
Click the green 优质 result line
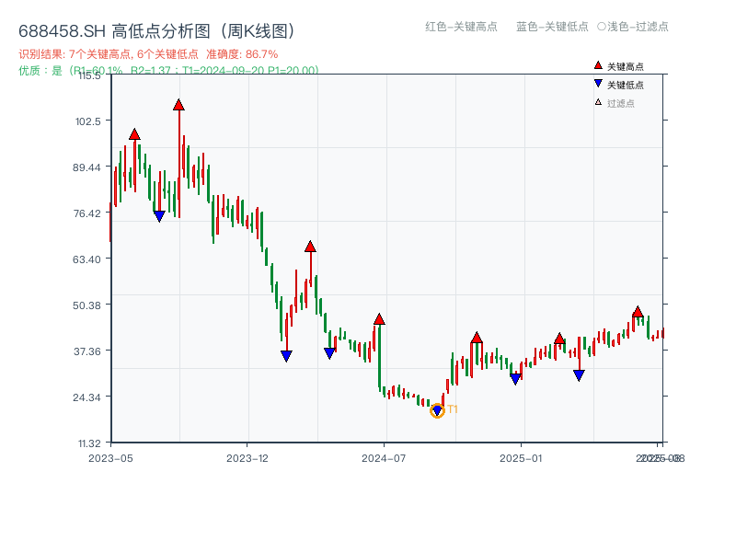[x=169, y=71]
